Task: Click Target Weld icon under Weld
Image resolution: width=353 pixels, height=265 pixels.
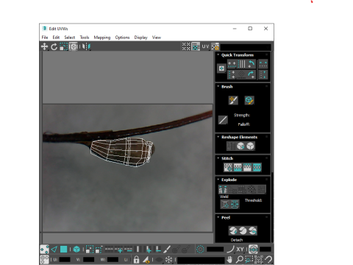Action: [225, 204]
